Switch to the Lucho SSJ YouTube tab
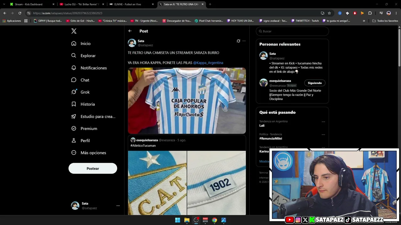The width and height of the screenshot is (401, 225). [82, 4]
